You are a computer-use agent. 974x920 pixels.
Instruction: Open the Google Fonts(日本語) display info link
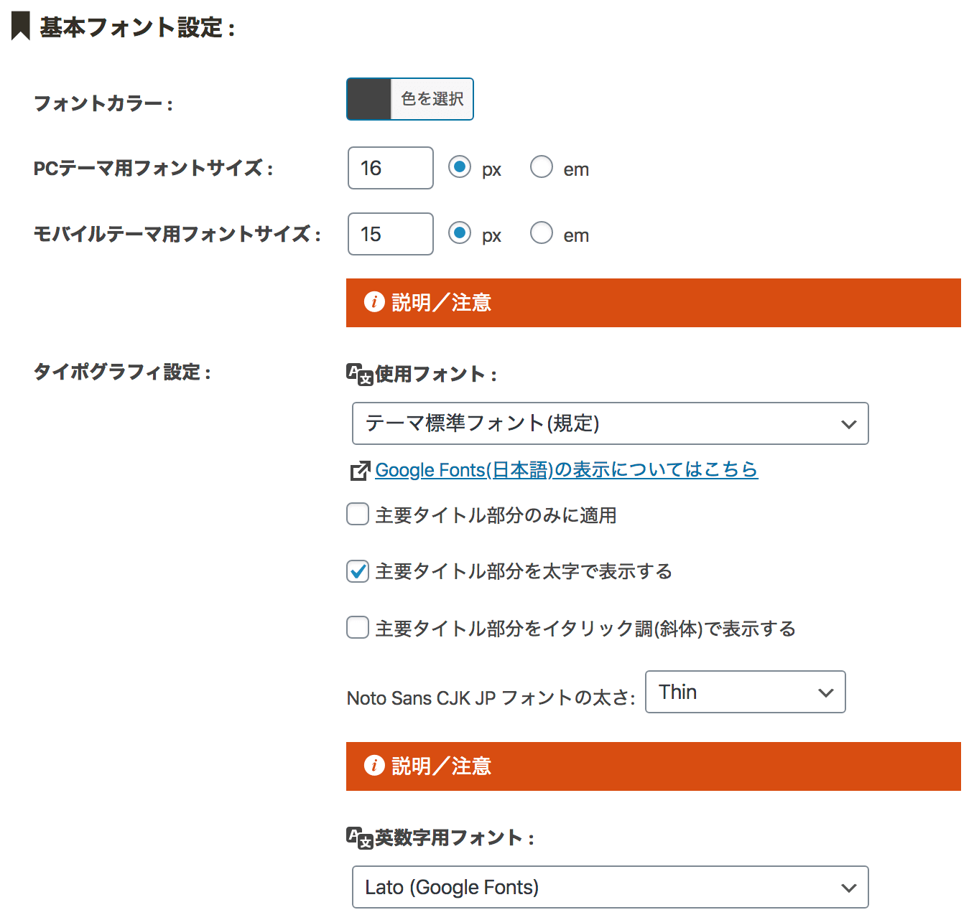coord(566,470)
